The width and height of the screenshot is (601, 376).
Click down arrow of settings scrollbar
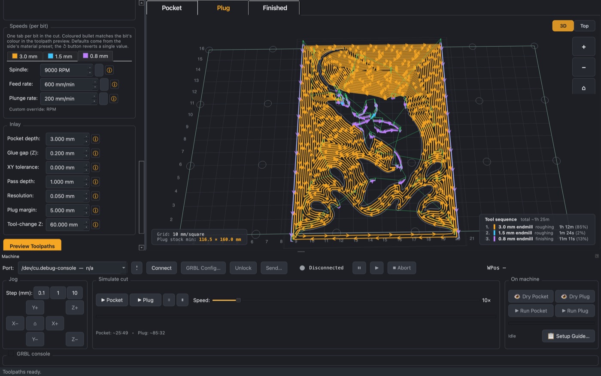[141, 248]
